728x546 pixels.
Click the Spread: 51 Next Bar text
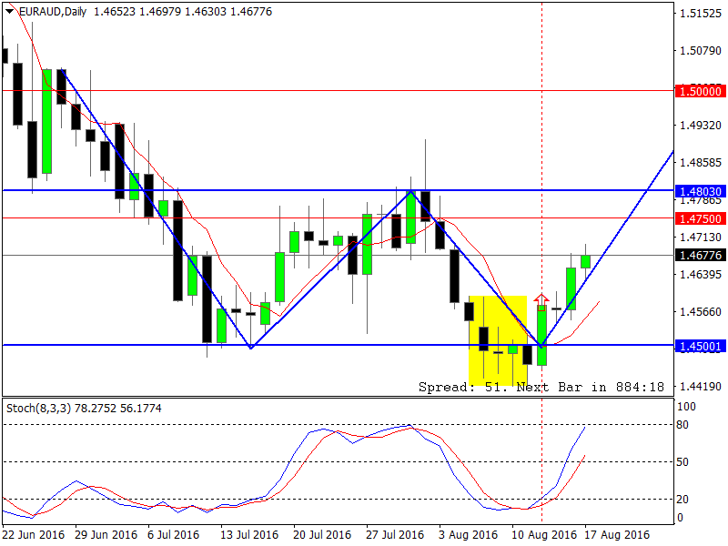(x=541, y=388)
